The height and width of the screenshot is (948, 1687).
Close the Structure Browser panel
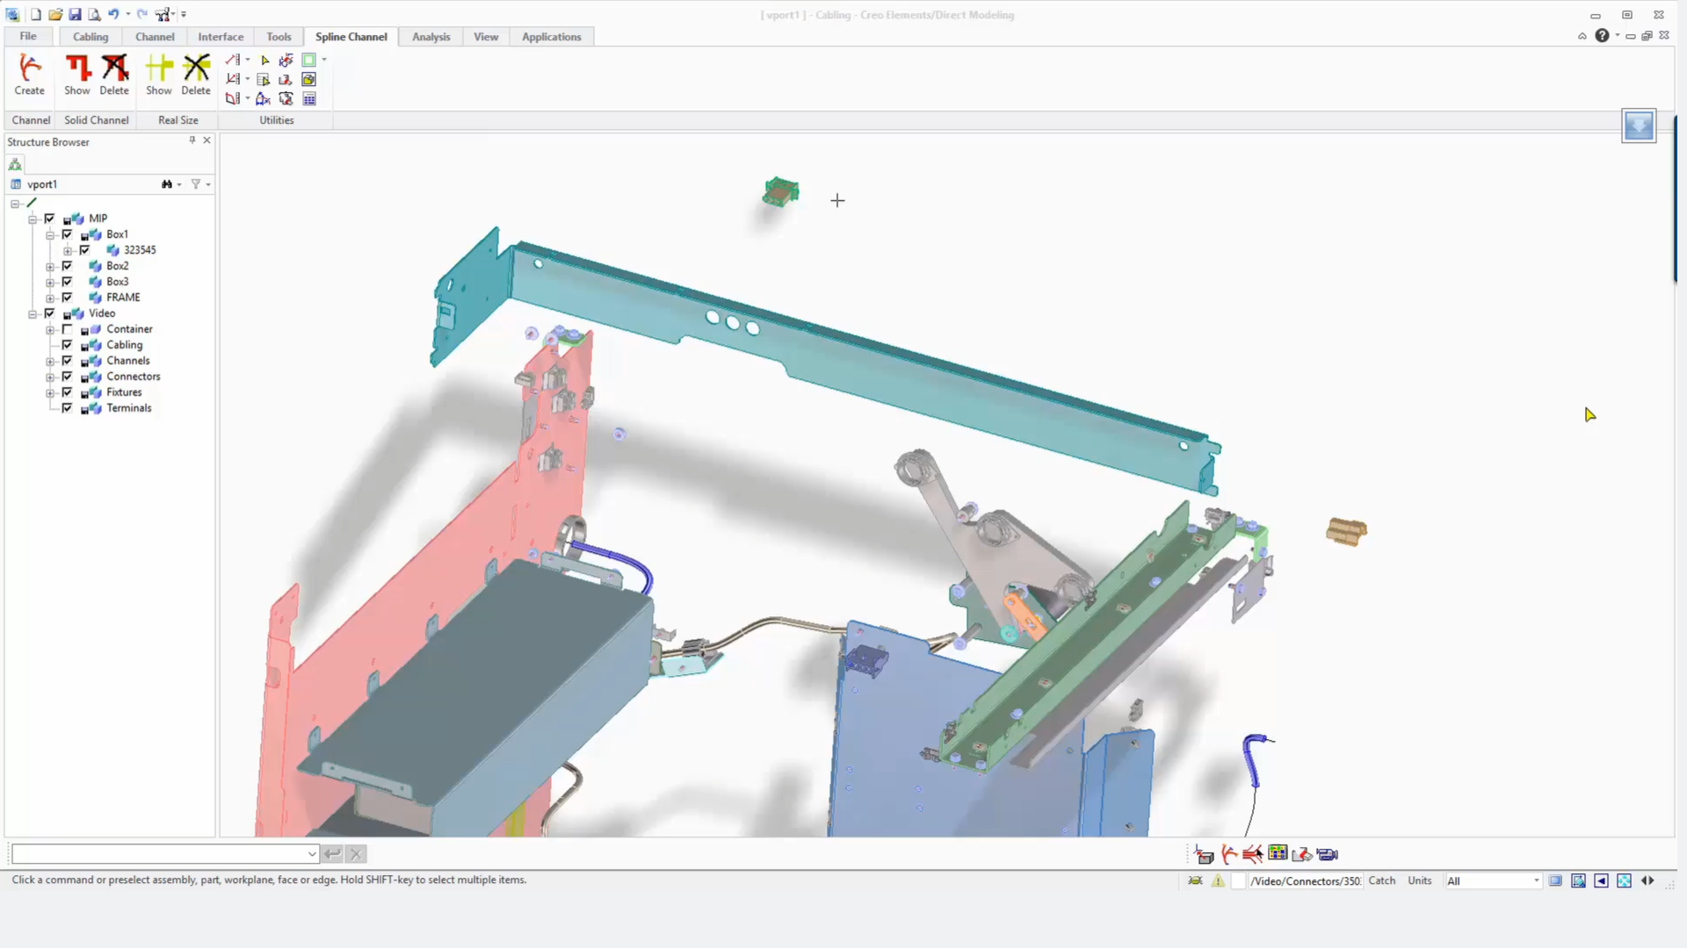click(206, 140)
